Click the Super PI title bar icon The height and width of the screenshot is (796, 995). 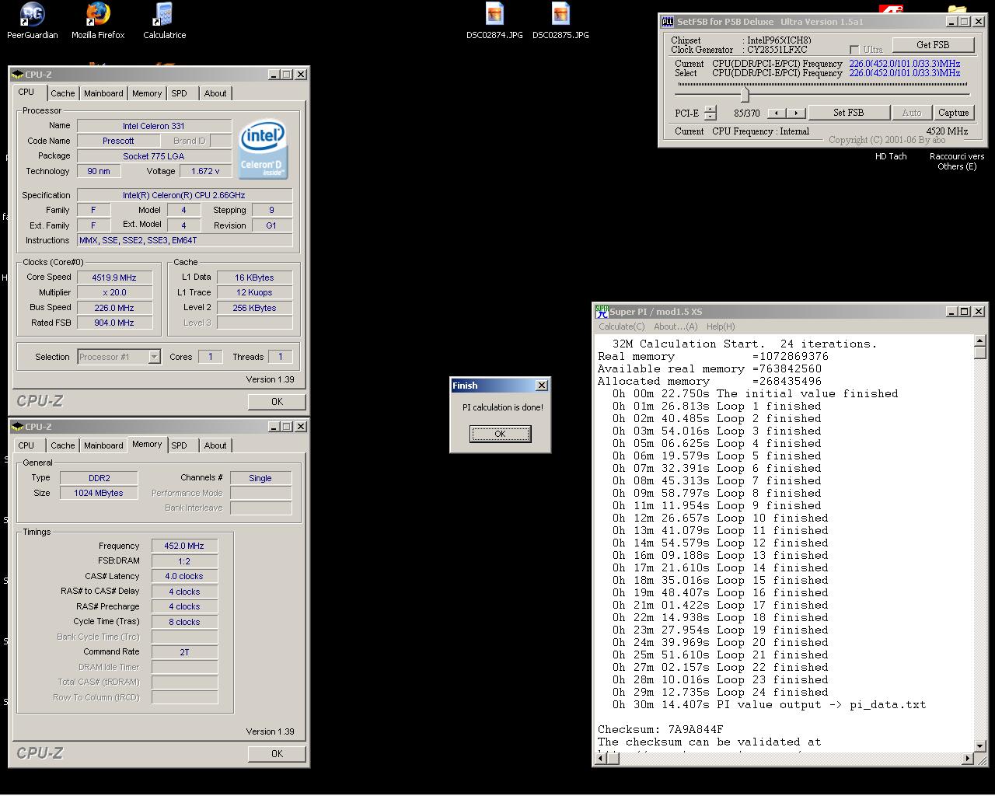pyautogui.click(x=602, y=312)
